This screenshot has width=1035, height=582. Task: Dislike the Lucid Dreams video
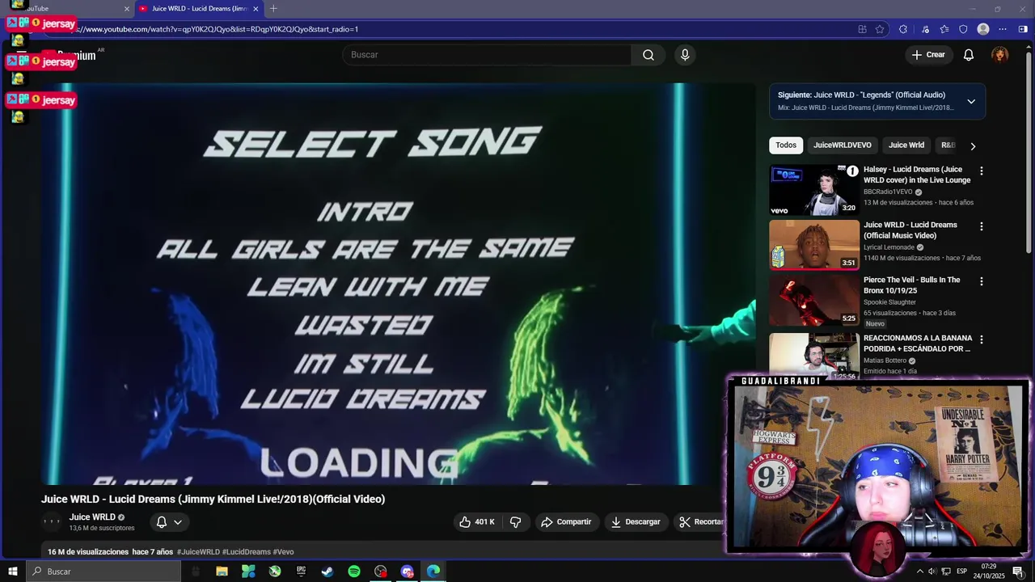click(x=516, y=522)
